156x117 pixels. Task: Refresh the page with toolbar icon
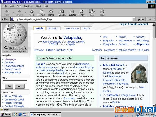(41, 13)
